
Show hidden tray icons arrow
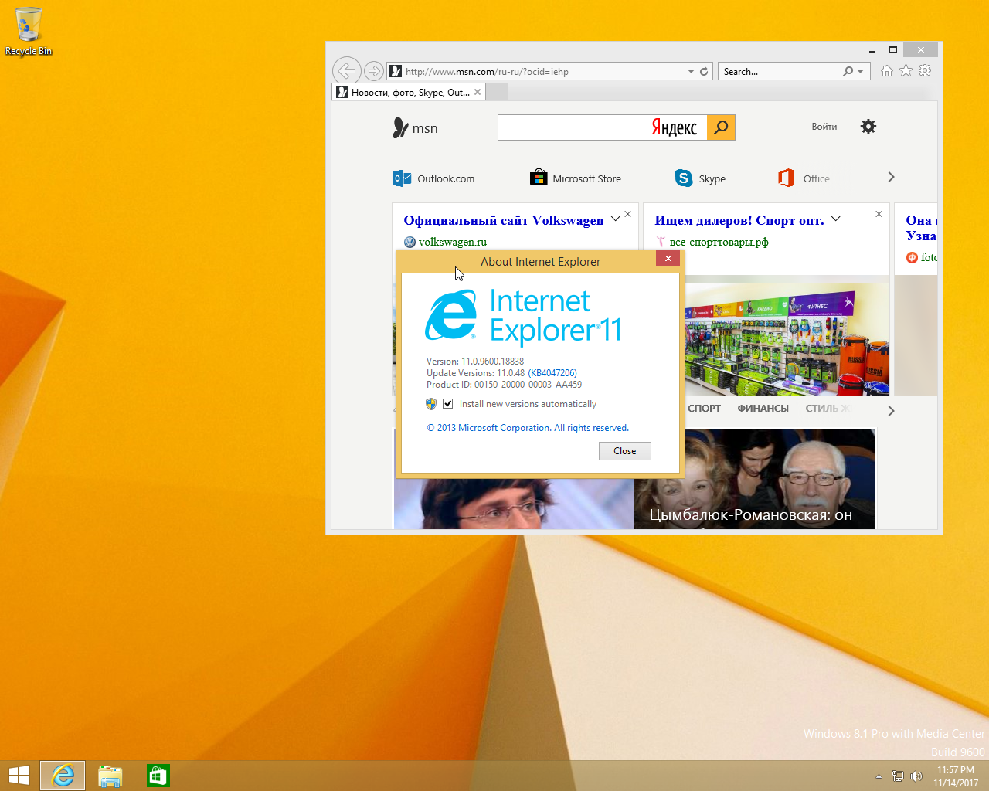(879, 776)
